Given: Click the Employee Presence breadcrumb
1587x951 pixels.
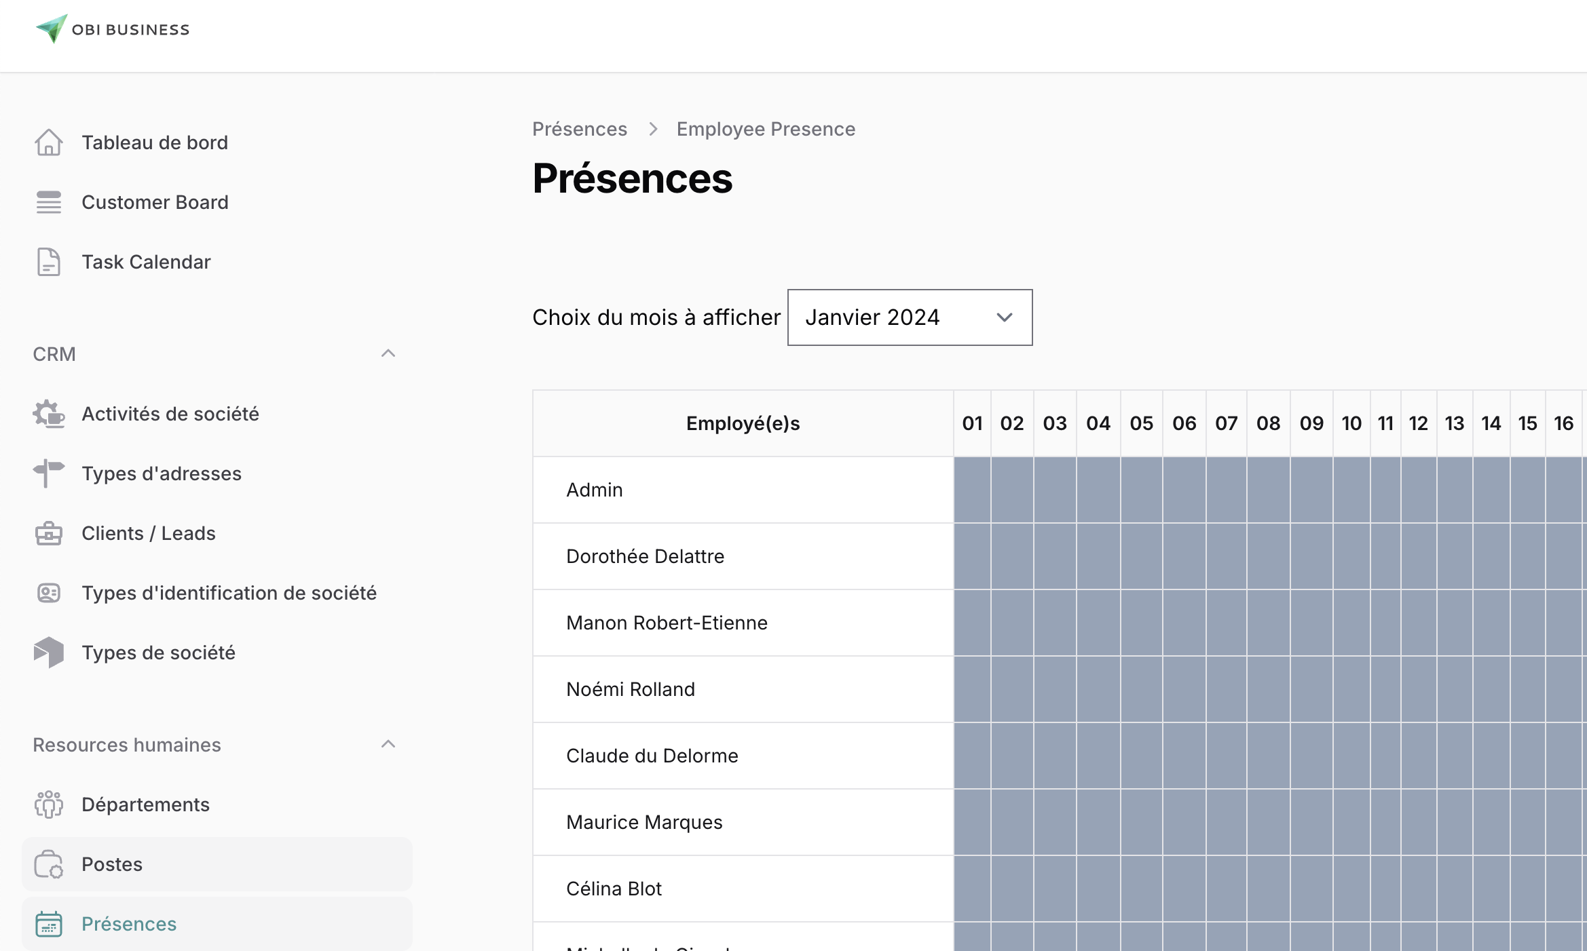Looking at the screenshot, I should (766, 128).
